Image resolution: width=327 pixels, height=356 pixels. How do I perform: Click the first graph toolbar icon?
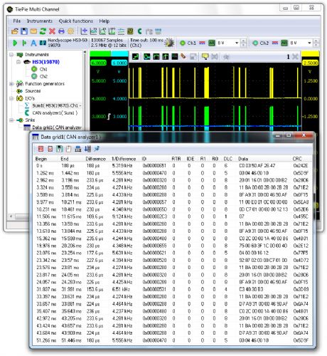pos(135,57)
